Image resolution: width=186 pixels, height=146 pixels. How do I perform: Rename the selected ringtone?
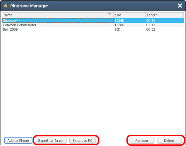coord(141,141)
